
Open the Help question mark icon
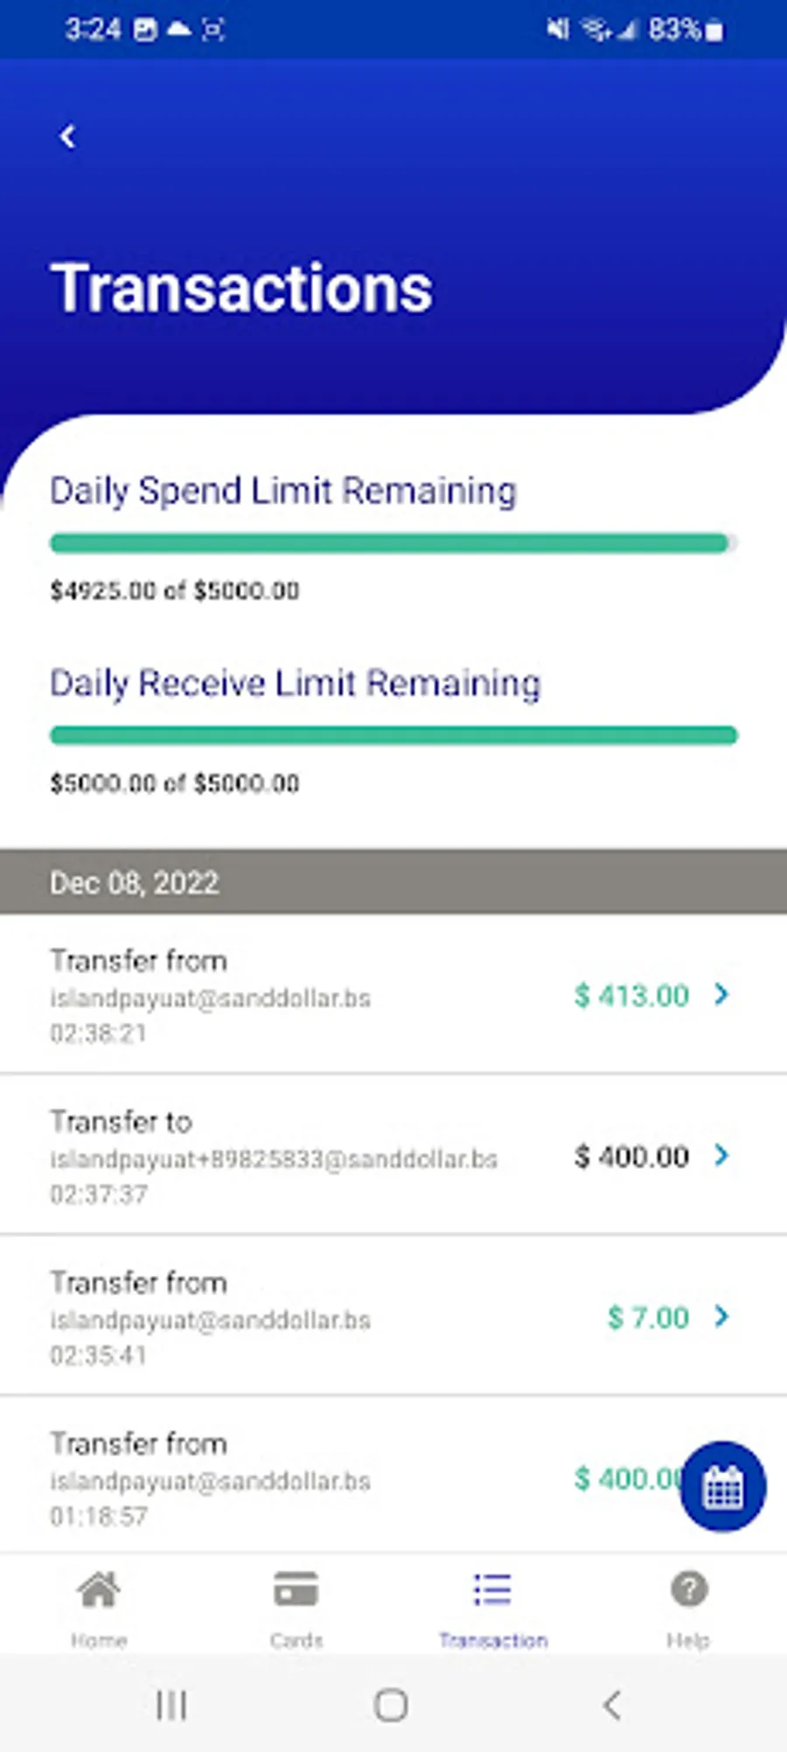[689, 1589]
